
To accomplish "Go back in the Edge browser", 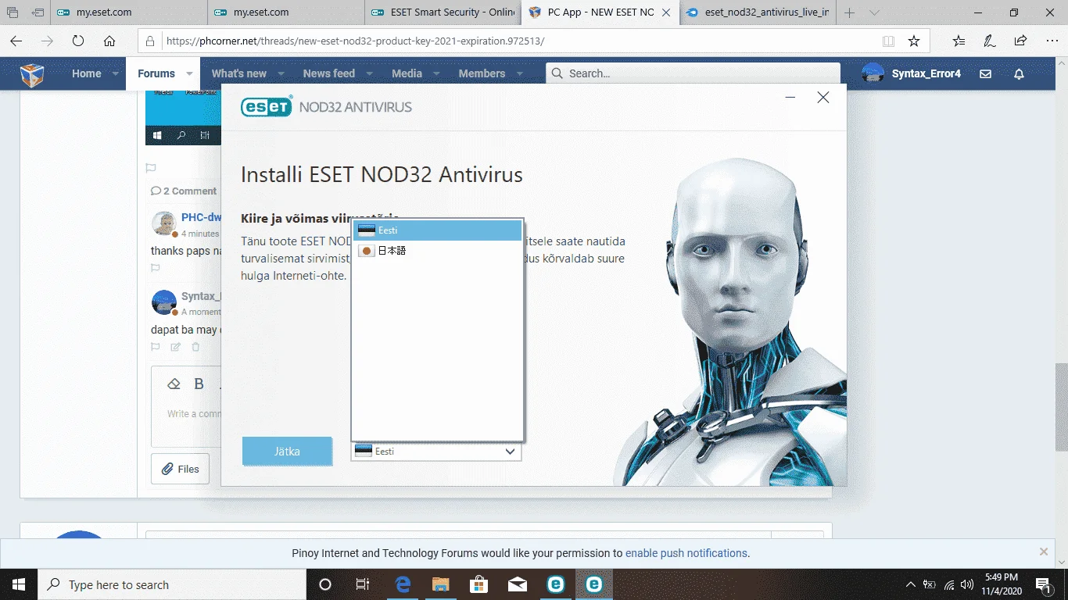I will [x=16, y=41].
